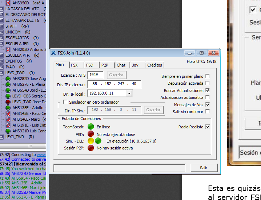Click Guardar next to the license field
Image resolution: width=261 pixels, height=200 pixels.
116,75
